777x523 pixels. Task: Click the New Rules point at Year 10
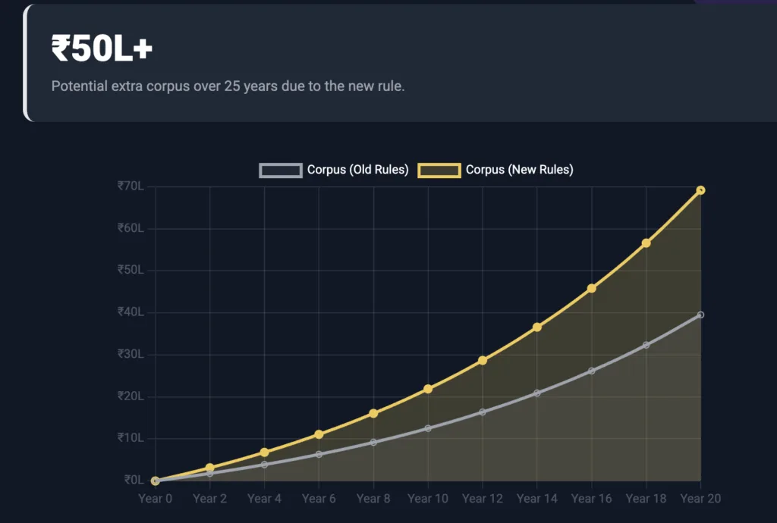click(x=428, y=389)
